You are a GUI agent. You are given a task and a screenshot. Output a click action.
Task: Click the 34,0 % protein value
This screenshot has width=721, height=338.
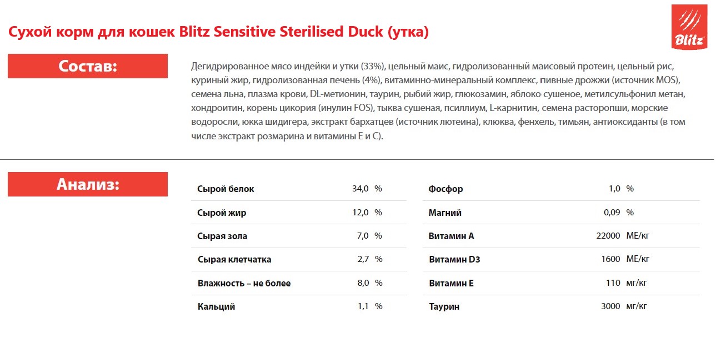(x=367, y=189)
